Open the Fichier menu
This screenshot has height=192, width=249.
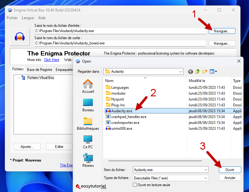pyautogui.click(x=12, y=18)
